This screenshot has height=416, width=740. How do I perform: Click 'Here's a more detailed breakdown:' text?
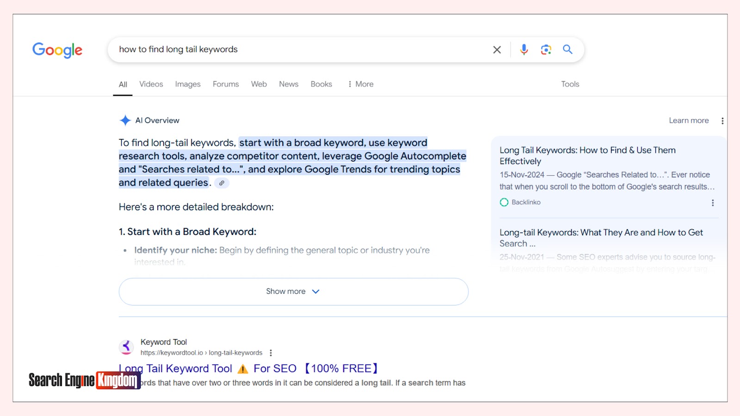196,207
